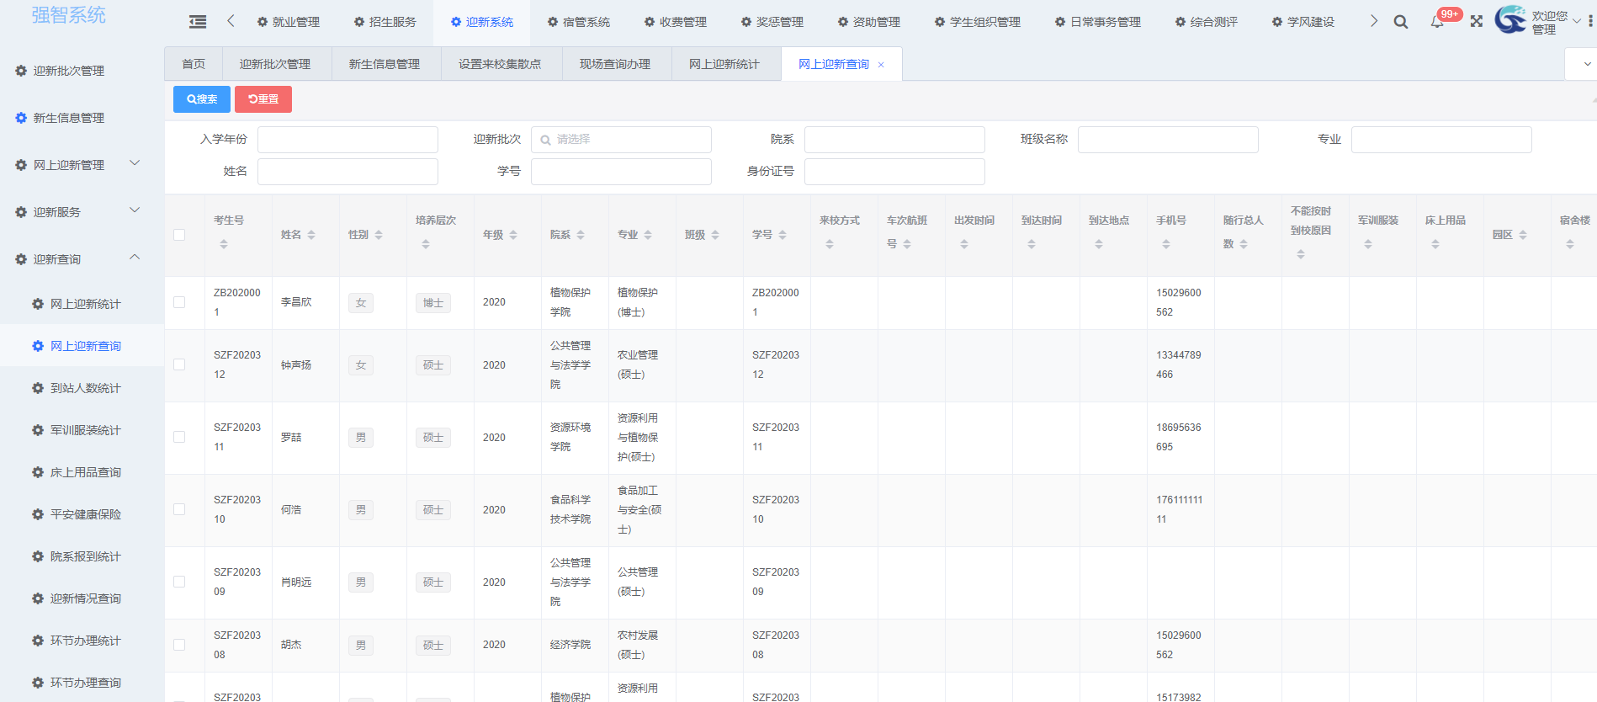Viewport: 1597px width, 702px height.
Task: Sort table by 院系 column arrows
Action: pos(581,235)
